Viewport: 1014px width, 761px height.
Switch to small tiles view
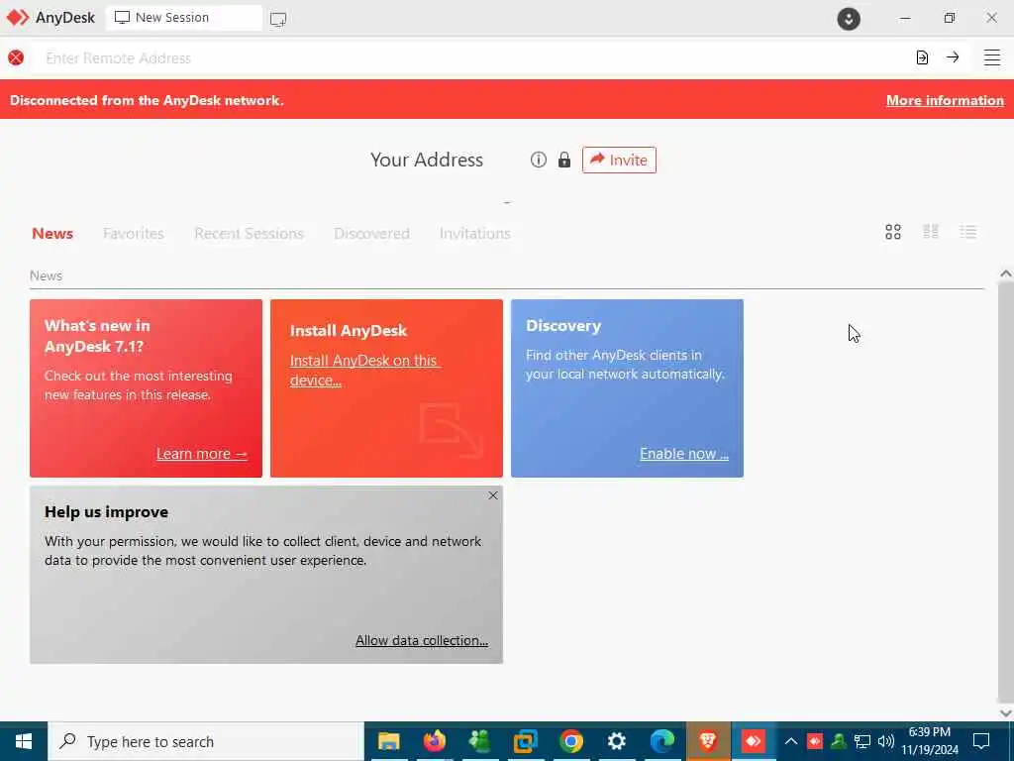coord(931,232)
